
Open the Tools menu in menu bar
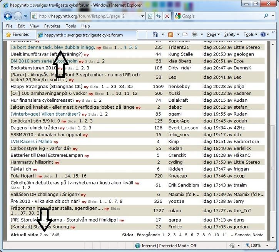coord(71,26)
